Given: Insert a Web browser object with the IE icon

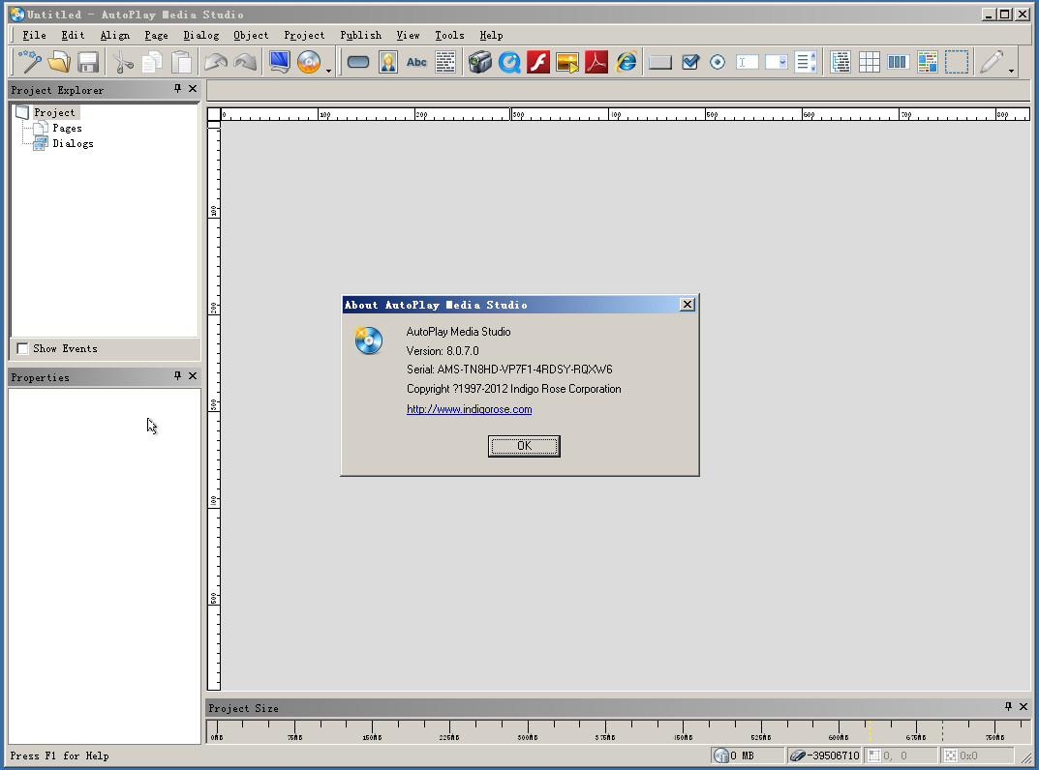Looking at the screenshot, I should (626, 62).
